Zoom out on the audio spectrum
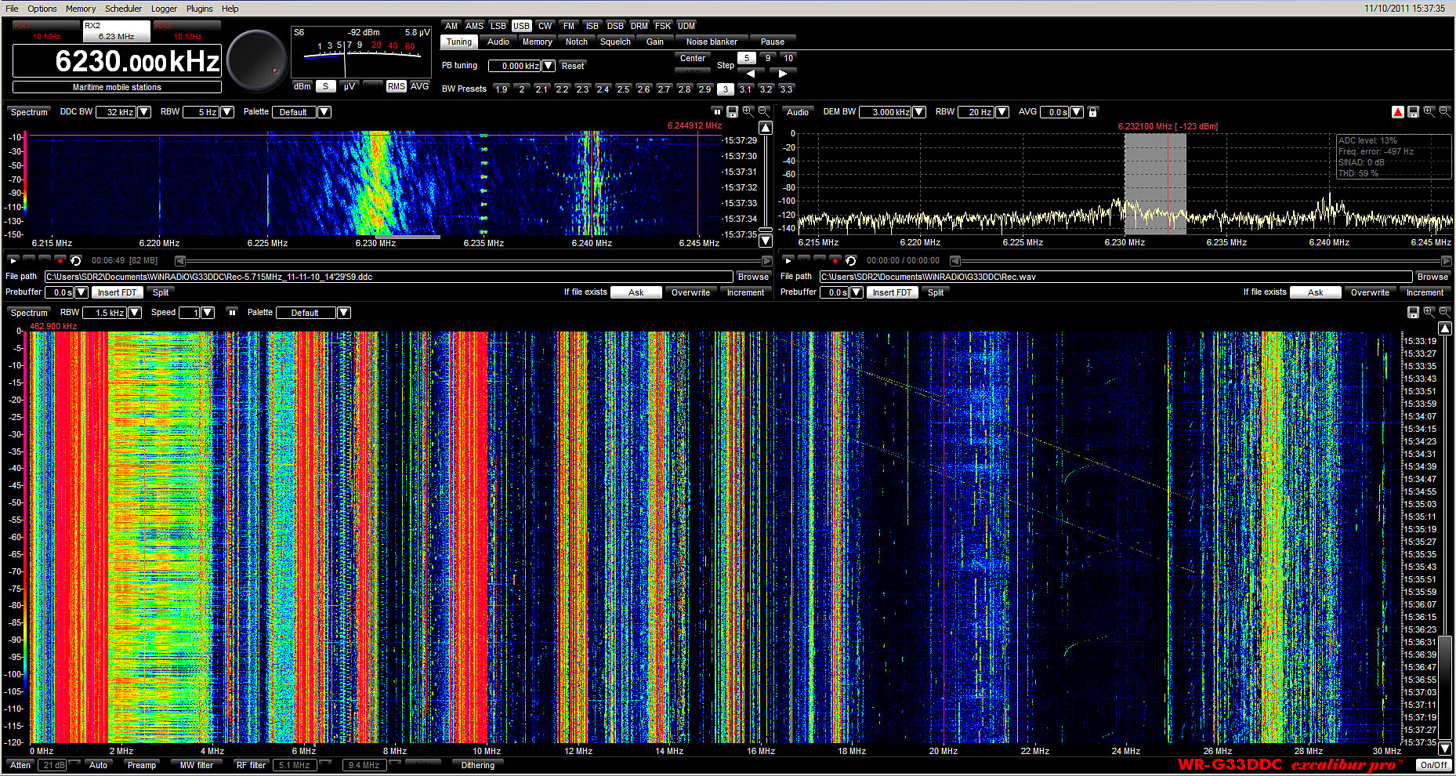Image resolution: width=1456 pixels, height=776 pixels. coord(1444,112)
